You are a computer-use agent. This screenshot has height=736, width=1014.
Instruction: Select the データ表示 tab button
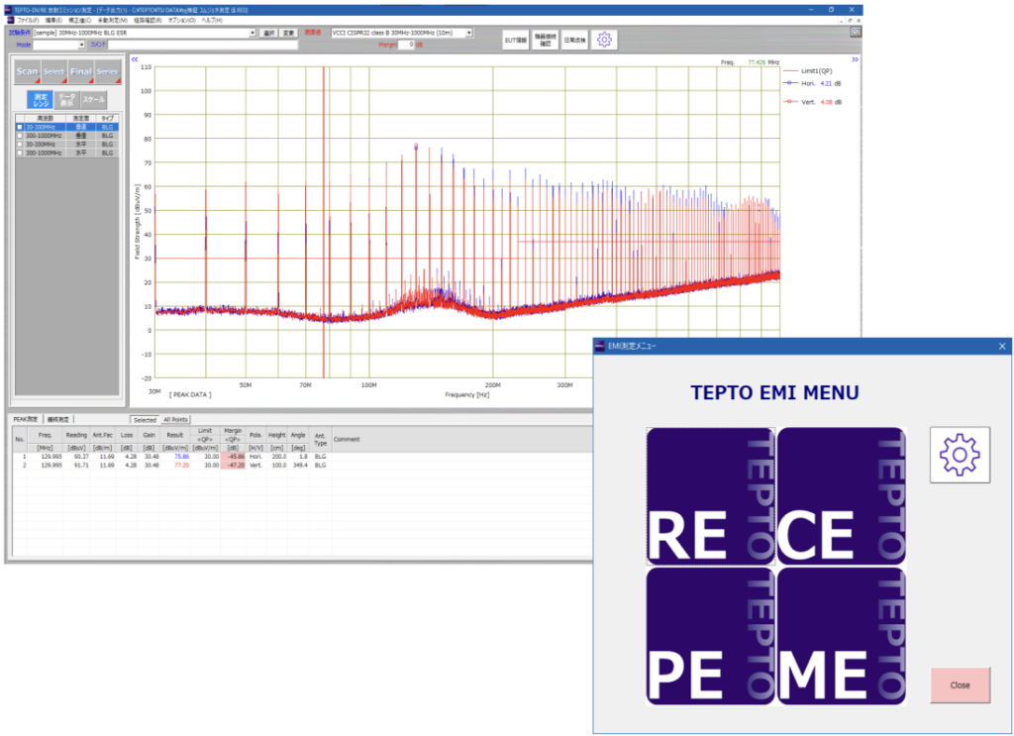pos(66,100)
